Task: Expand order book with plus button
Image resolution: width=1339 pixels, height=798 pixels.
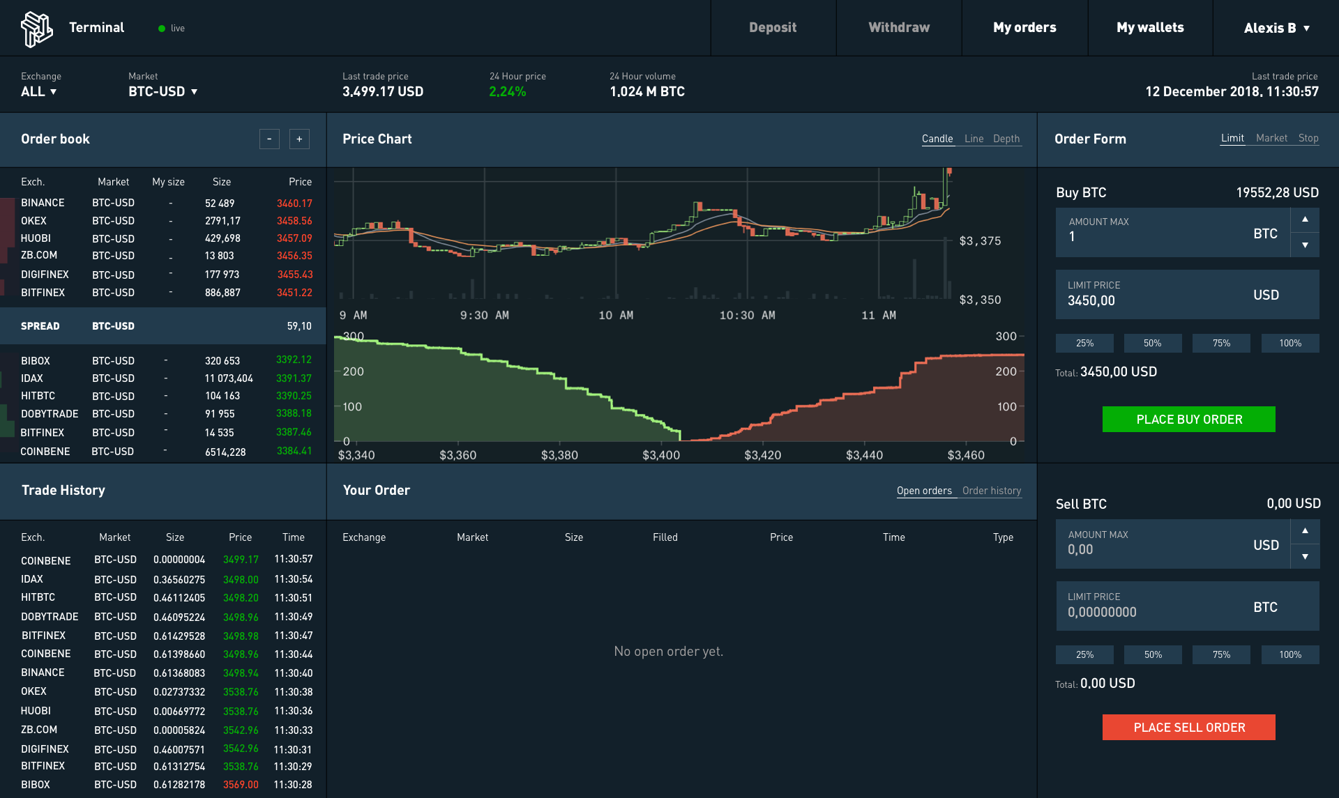Action: click(x=299, y=139)
